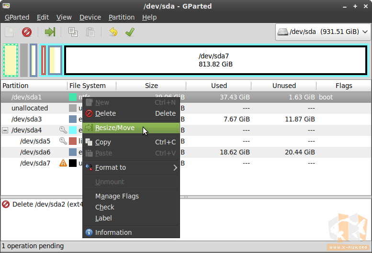Open the Device menu
Image resolution: width=372 pixels, height=253 pixels.
[90, 17]
